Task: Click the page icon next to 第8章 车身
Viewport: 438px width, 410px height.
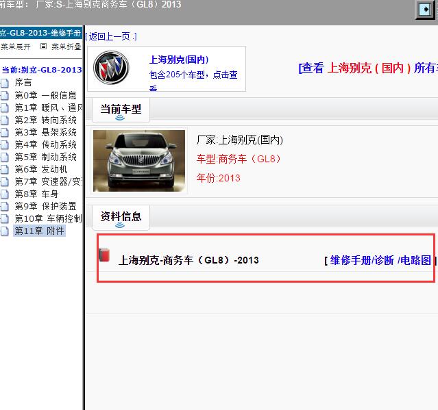Action: click(x=5, y=194)
